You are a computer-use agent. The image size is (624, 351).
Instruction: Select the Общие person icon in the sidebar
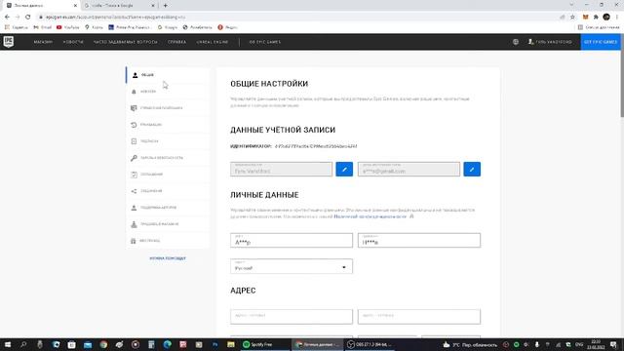(135, 75)
